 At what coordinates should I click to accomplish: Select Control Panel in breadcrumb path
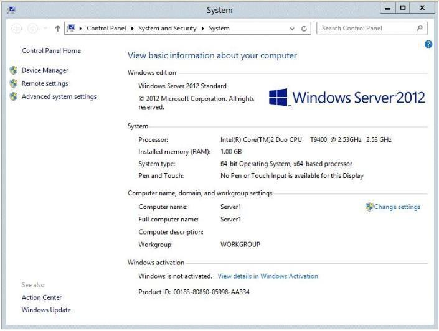(x=106, y=29)
